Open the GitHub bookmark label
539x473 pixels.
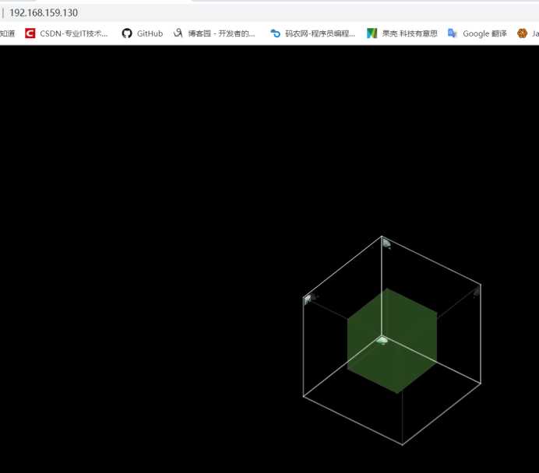[150, 33]
